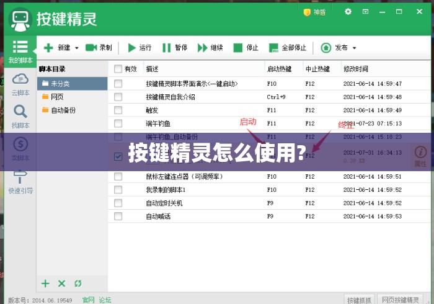Open settings via the gear icon

pos(348,12)
